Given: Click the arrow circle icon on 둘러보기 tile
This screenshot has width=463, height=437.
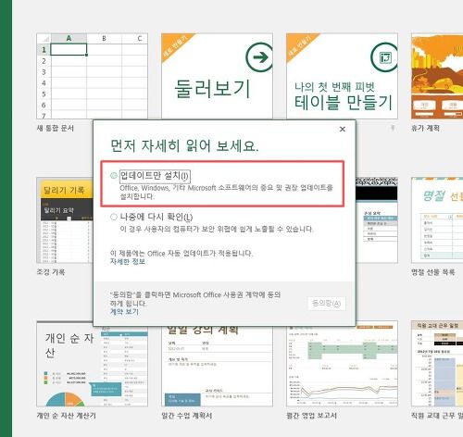Looking at the screenshot, I should click(260, 57).
